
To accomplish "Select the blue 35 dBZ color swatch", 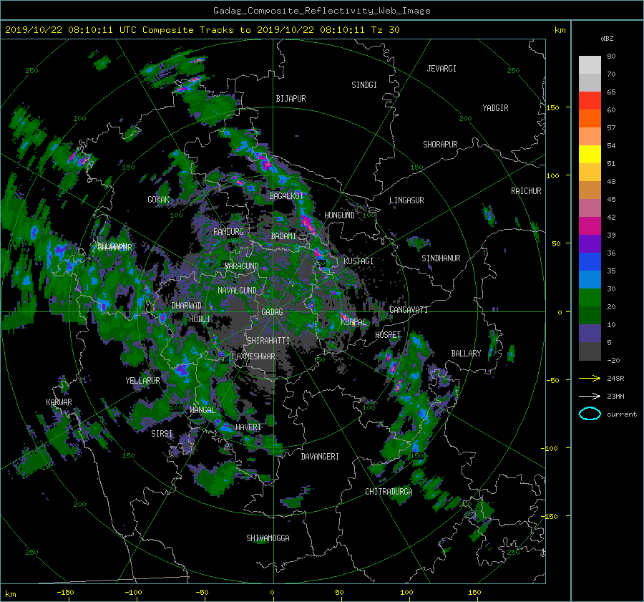I will click(590, 262).
